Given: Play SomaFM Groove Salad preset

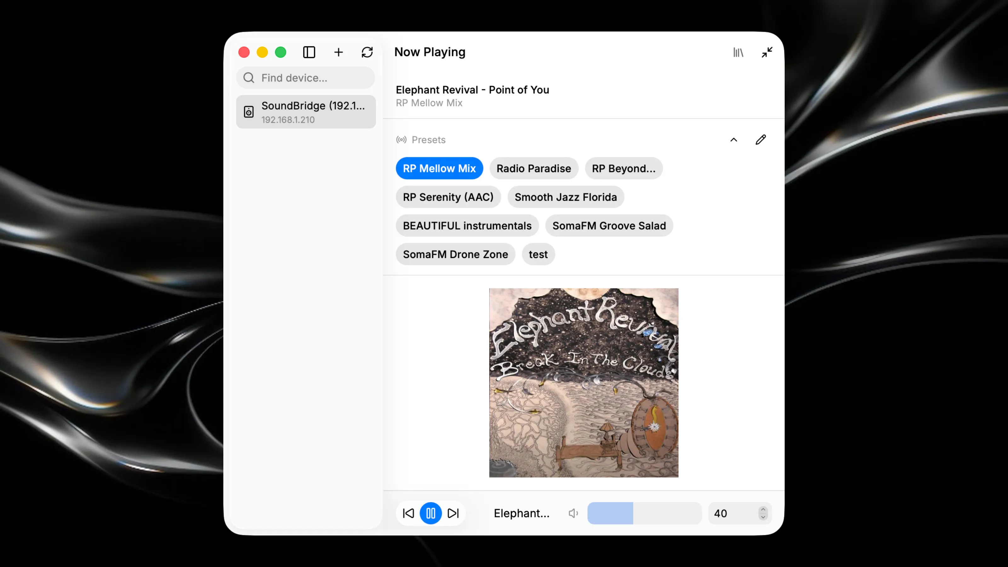Looking at the screenshot, I should pyautogui.click(x=609, y=226).
